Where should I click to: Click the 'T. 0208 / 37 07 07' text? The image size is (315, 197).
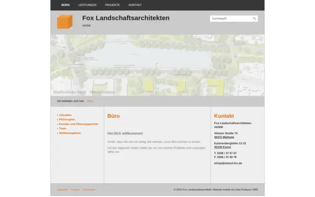(225, 153)
